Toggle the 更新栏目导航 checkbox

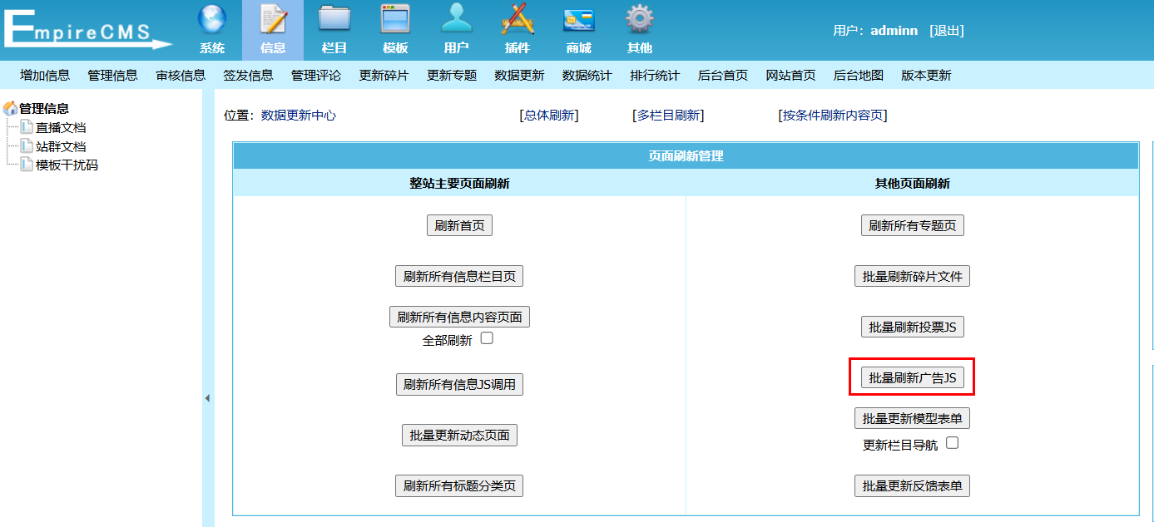(953, 443)
